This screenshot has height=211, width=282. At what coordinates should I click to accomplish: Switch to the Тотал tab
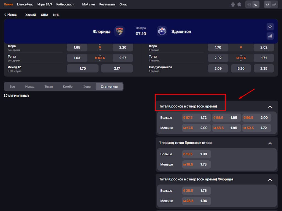coord(48,87)
